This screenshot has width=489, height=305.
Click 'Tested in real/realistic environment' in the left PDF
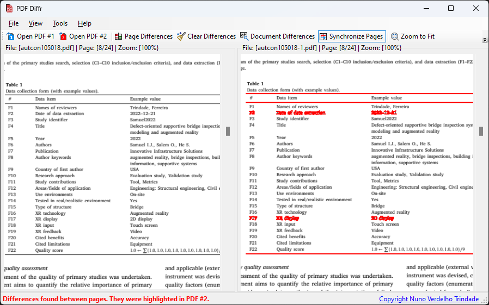(73, 201)
